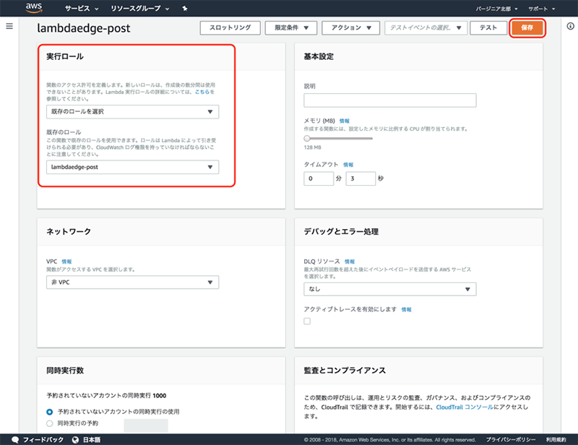
Task: Open the DLQ resource dropdown
Action: pyautogui.click(x=390, y=289)
